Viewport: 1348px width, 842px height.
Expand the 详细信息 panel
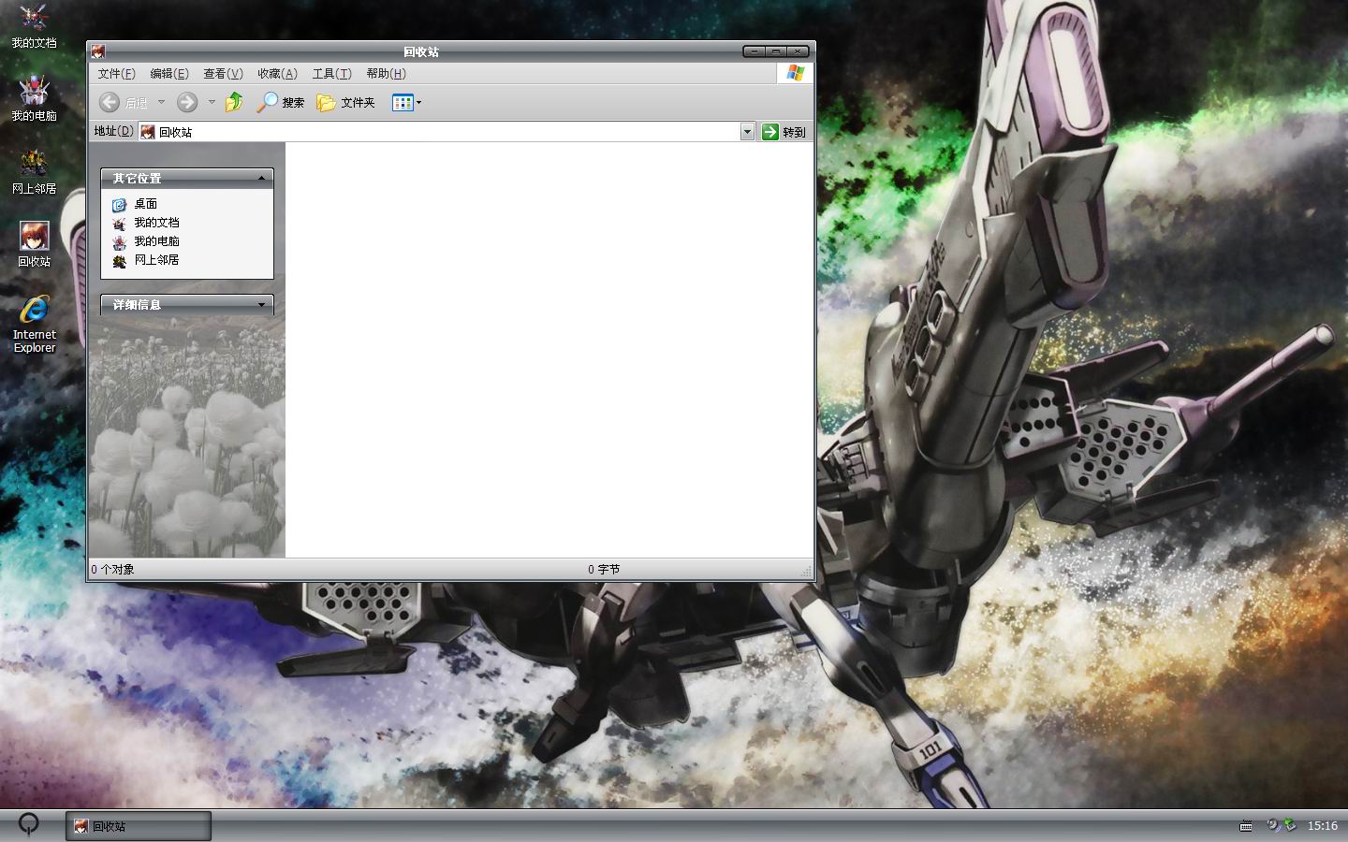pyautogui.click(x=261, y=304)
